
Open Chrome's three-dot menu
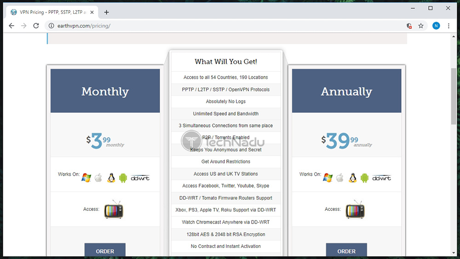[x=448, y=26]
